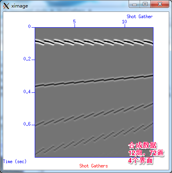Click the 'Time (sec)' axis label
This screenshot has width=172, height=173.
pos(15,162)
